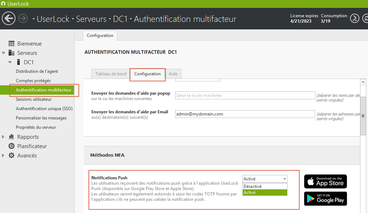Open Sessions utilisateur

[33, 99]
